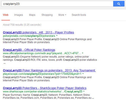Expand arrow beside playerscope.com URL
The height and width of the screenshot is (100, 126).
click(x=83, y=74)
